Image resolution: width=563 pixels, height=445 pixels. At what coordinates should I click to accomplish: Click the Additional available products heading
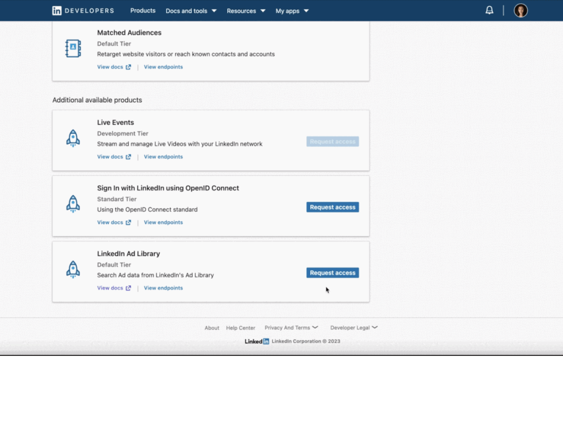tap(97, 100)
